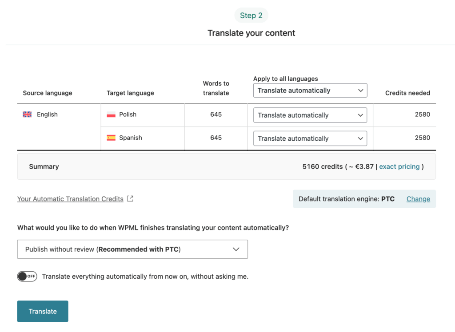Click the Step 2 badge
The width and height of the screenshot is (455, 332).
pyautogui.click(x=251, y=15)
